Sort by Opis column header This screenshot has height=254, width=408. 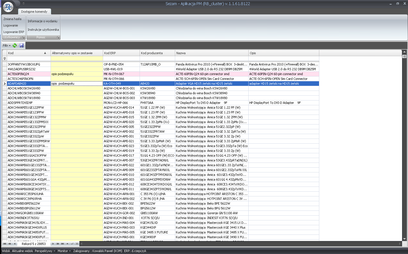point(284,53)
